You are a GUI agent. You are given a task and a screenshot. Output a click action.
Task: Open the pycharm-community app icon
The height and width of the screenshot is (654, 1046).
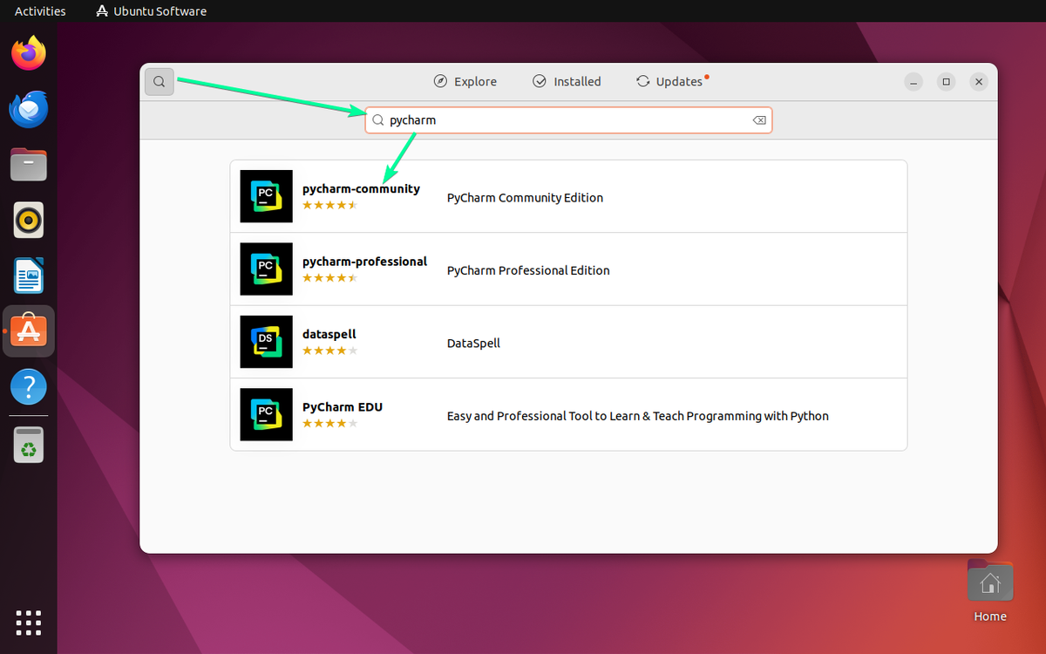pos(266,196)
